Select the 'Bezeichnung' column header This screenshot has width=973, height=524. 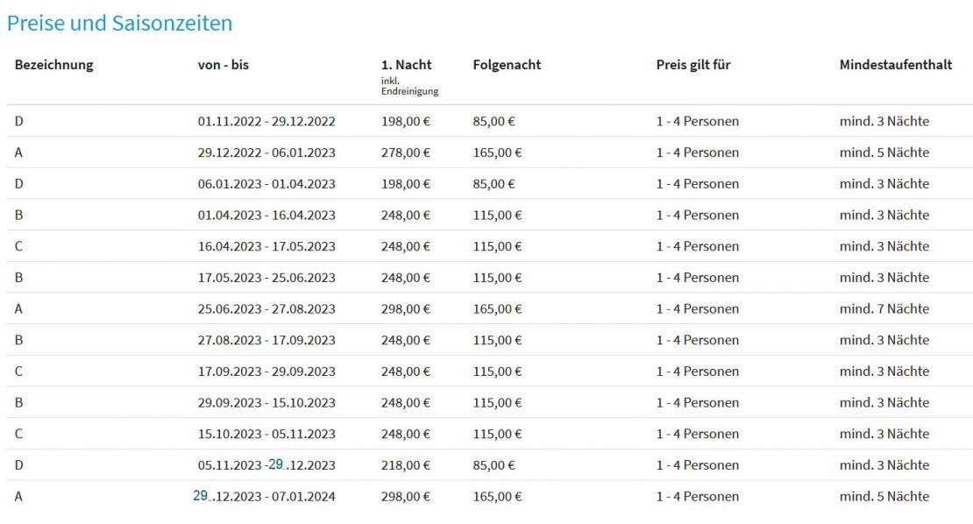click(54, 65)
